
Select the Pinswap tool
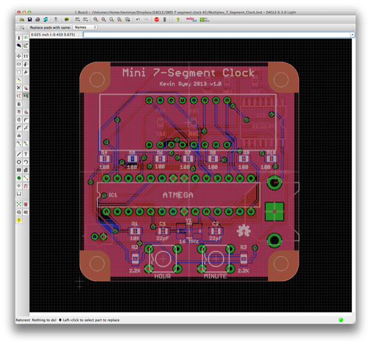(x=19, y=96)
